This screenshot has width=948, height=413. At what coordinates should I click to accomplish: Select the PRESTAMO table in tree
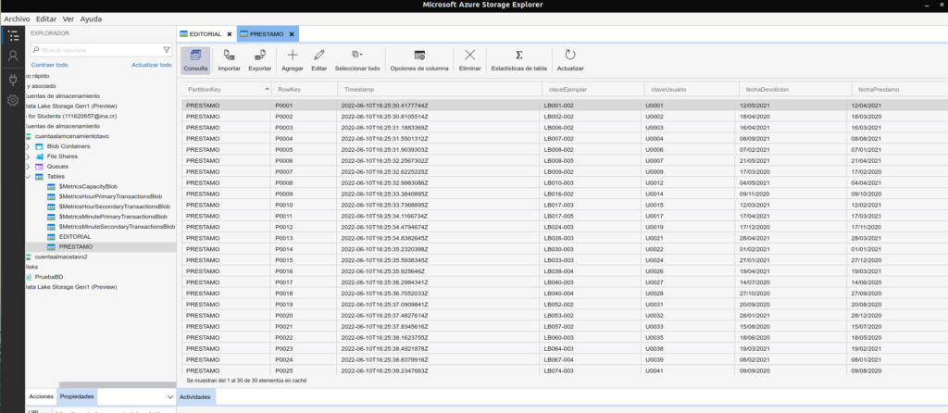(76, 246)
